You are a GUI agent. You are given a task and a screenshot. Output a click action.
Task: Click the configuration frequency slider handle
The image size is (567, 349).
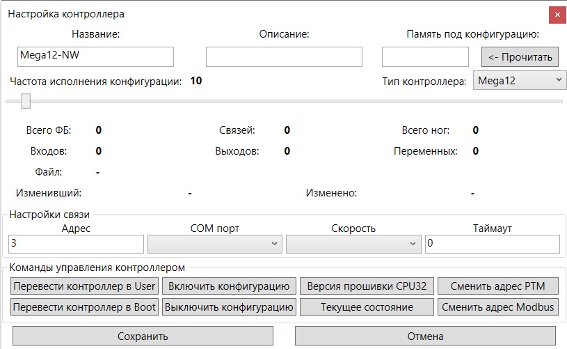point(26,102)
